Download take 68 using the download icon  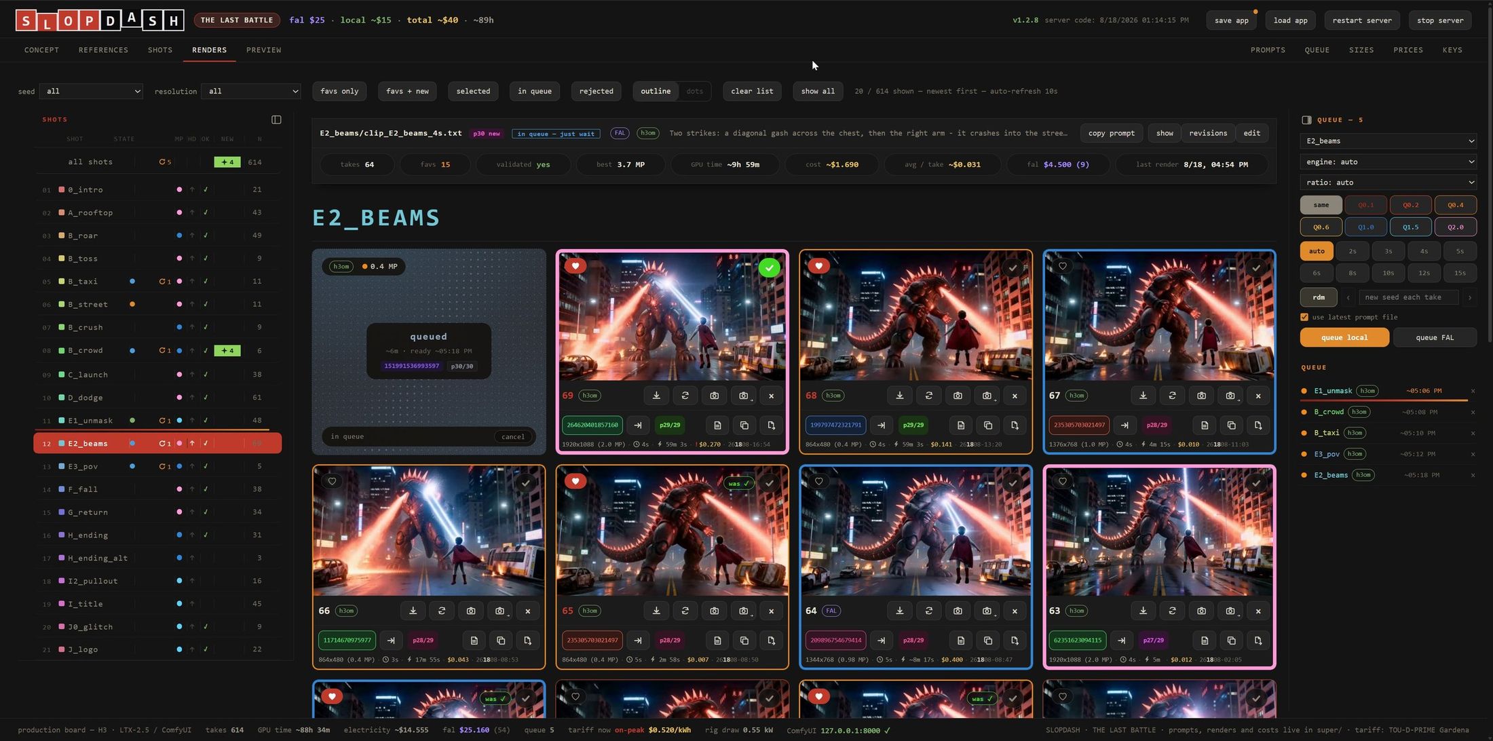pos(900,396)
